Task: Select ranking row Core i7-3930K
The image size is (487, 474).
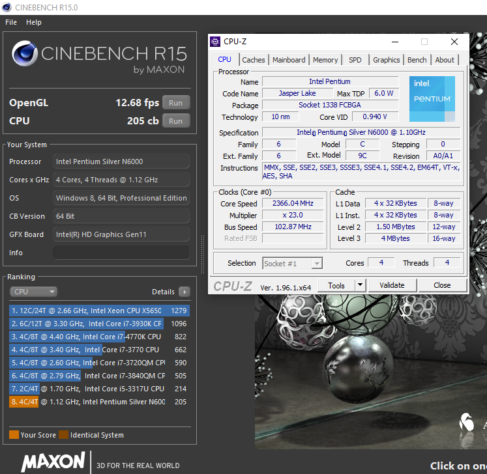Action: (99, 324)
